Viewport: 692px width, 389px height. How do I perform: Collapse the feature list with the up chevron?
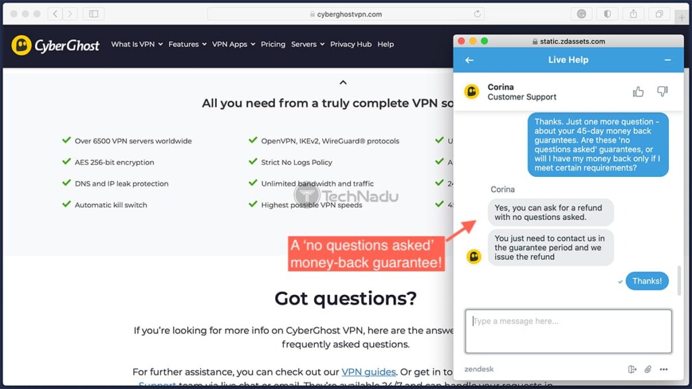click(x=343, y=82)
